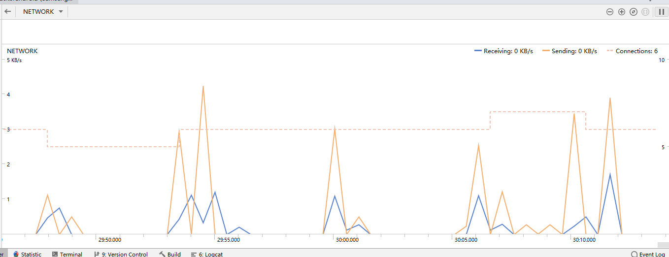Open the 6: Logcat tab
Viewport: 669px width, 257px height.
[x=207, y=254]
